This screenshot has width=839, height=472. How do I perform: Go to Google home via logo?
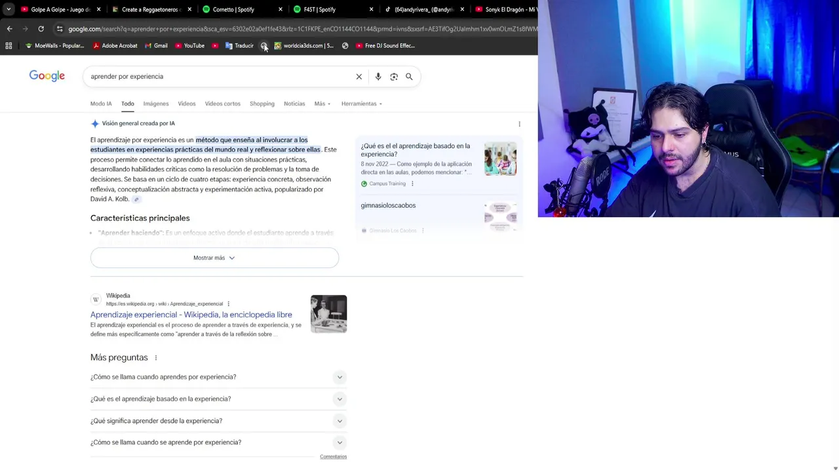(47, 76)
